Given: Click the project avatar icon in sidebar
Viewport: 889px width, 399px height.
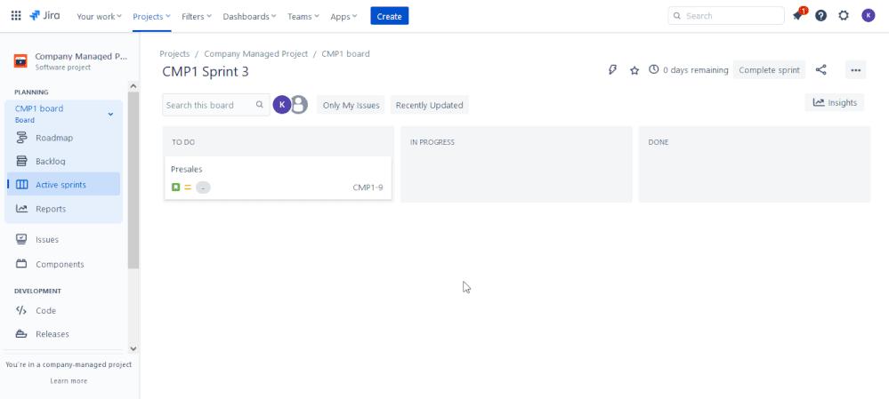Looking at the screenshot, I should [20, 60].
